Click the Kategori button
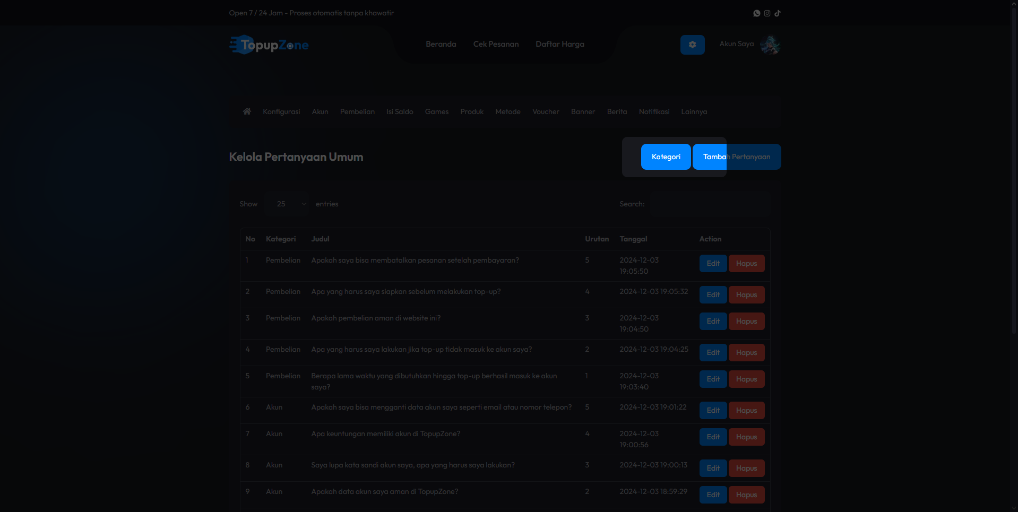 pyautogui.click(x=666, y=157)
